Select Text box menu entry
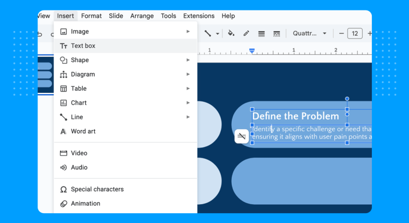Image resolution: width=409 pixels, height=223 pixels. (126, 46)
